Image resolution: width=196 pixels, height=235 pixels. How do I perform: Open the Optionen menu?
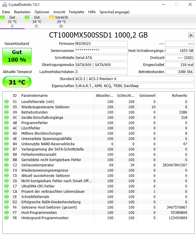point(42,12)
